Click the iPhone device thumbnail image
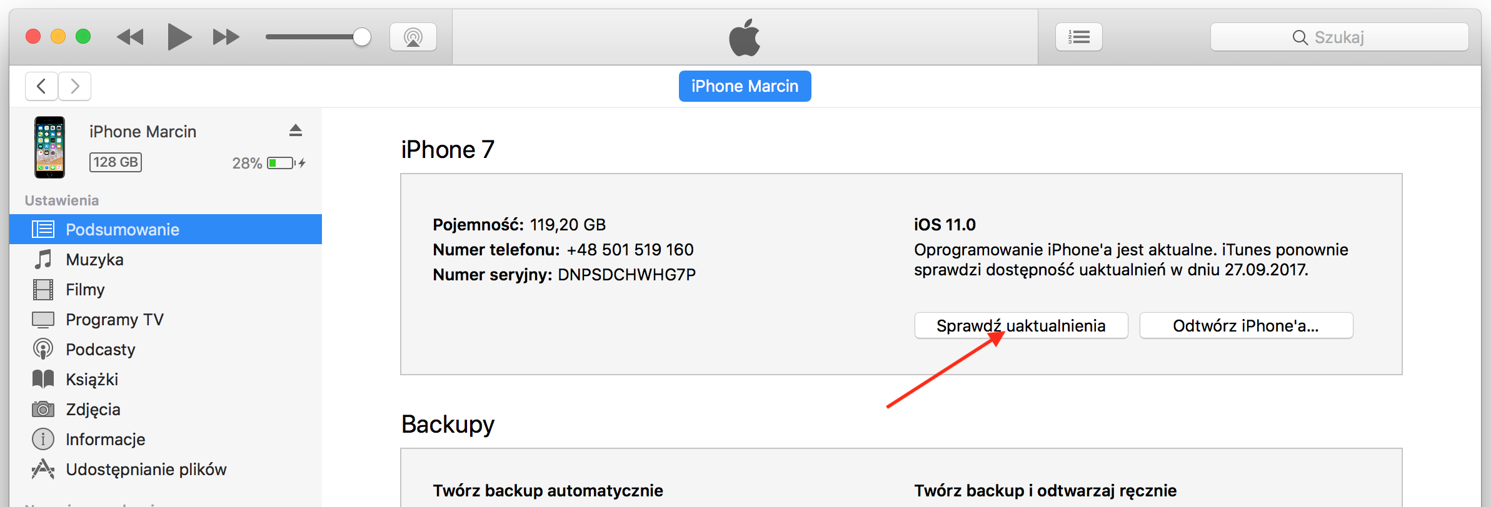This screenshot has height=507, width=1491. (x=49, y=147)
